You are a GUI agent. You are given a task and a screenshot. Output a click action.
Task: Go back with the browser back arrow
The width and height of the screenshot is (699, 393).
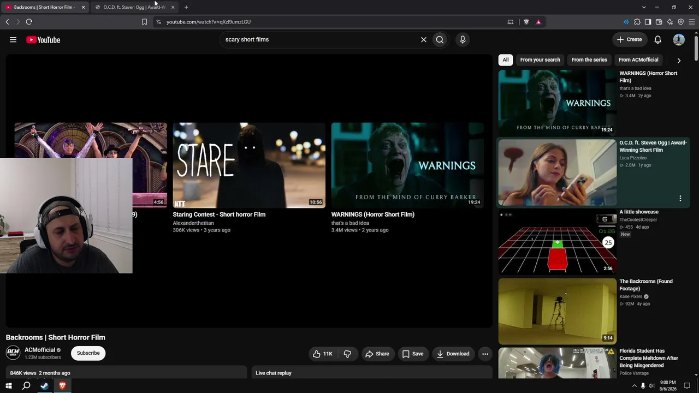click(x=7, y=22)
